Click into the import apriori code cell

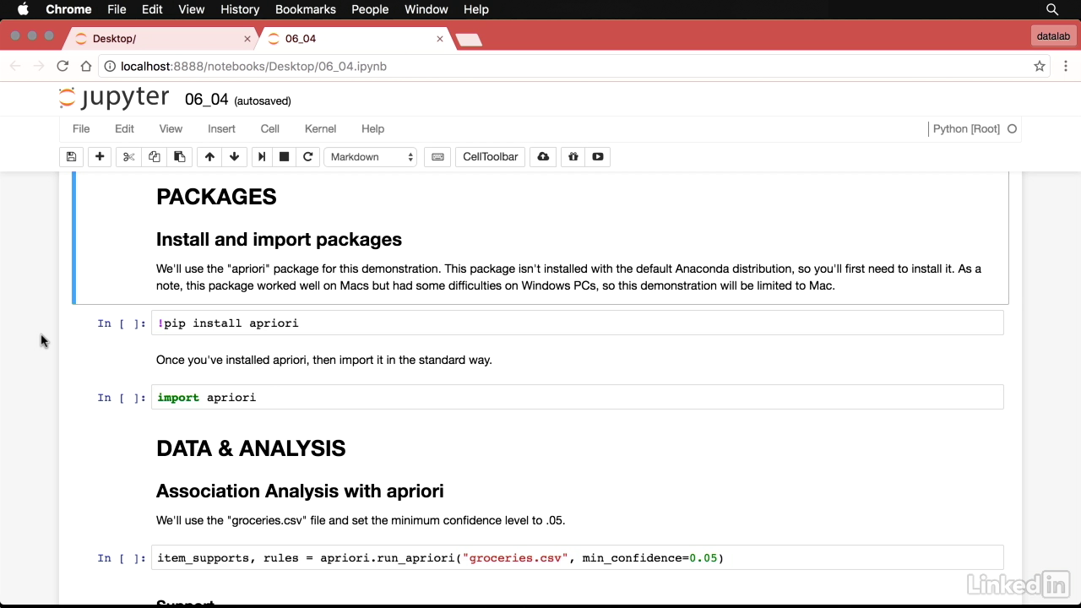point(578,398)
